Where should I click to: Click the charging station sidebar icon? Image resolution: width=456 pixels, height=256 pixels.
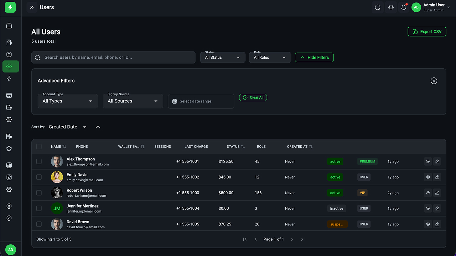click(x=9, y=43)
